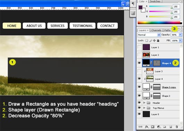Select the Layer 0 row
Screen dimensions: 184x131
(x=158, y=114)
